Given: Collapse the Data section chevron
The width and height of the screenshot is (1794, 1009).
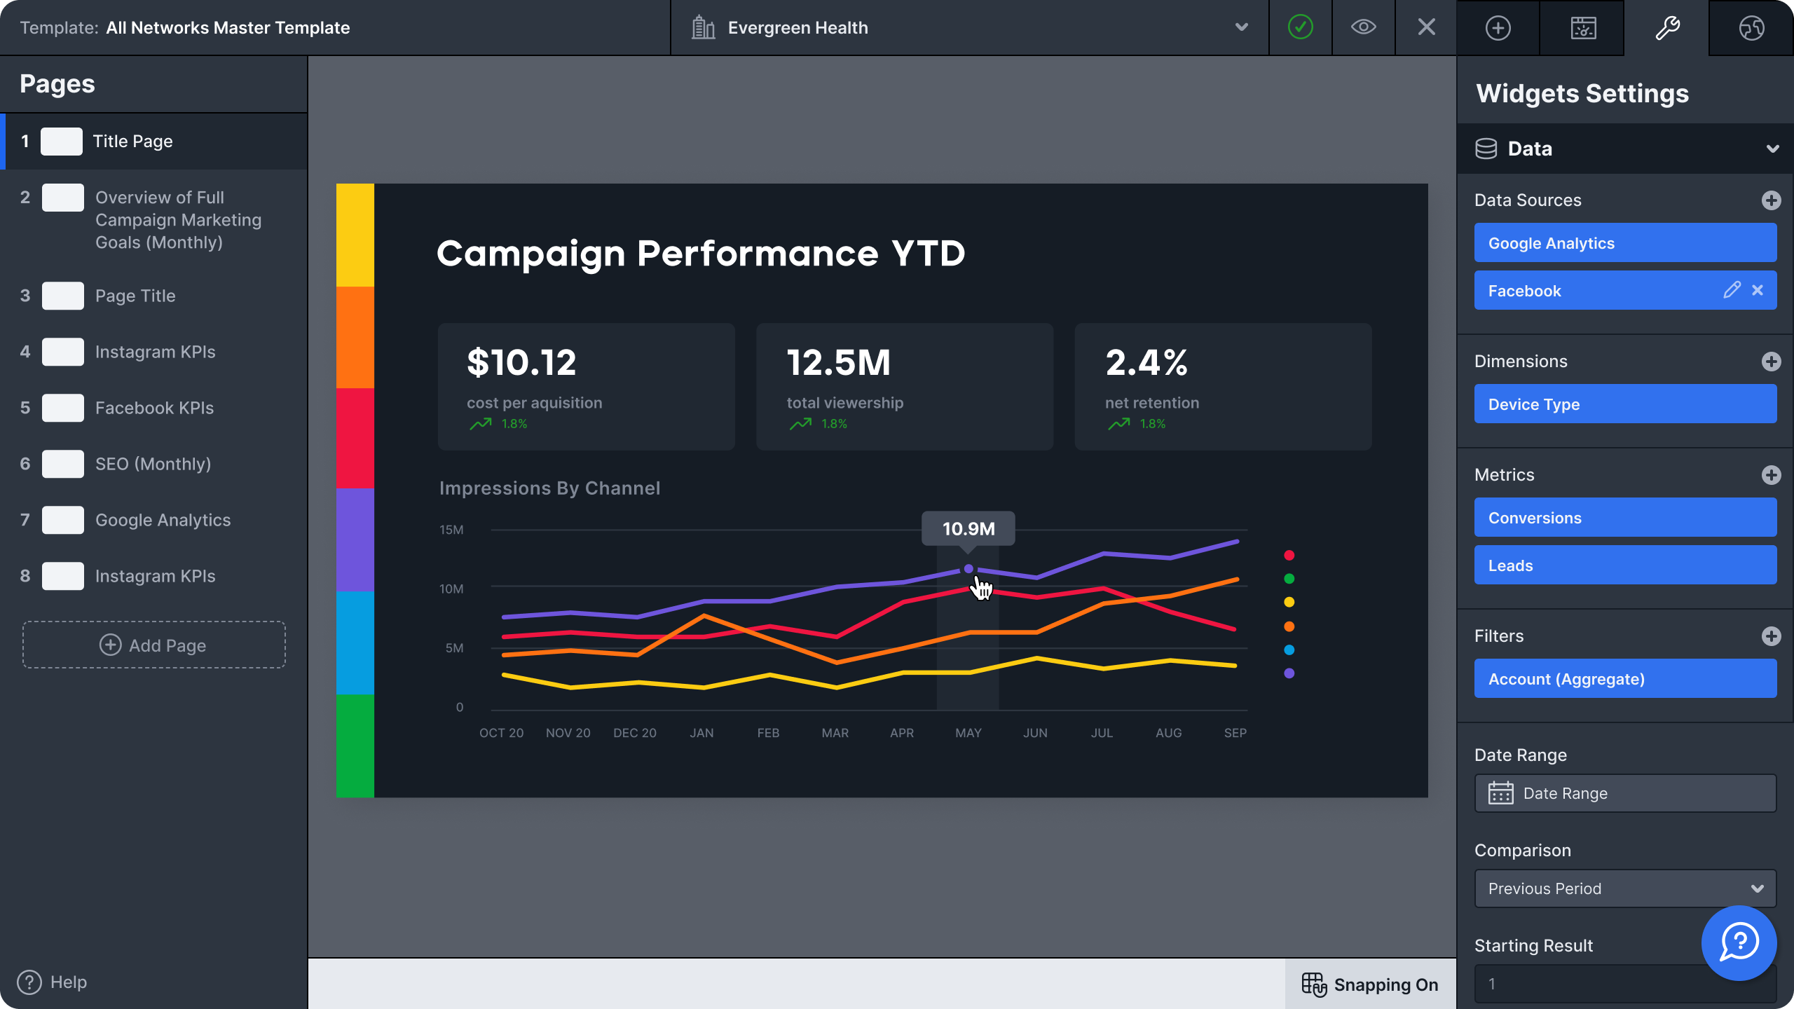Looking at the screenshot, I should [1772, 149].
